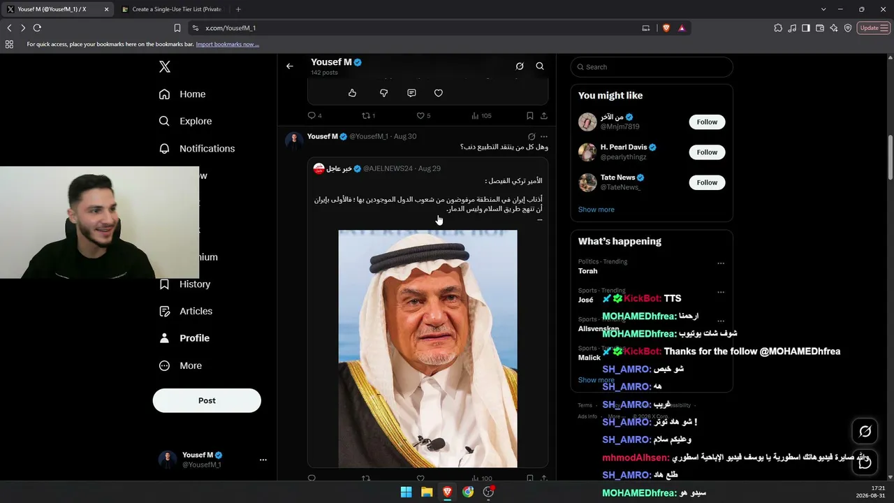Click the Brave VPN shield icon
Screen dimensions: 894x503
tap(848, 28)
